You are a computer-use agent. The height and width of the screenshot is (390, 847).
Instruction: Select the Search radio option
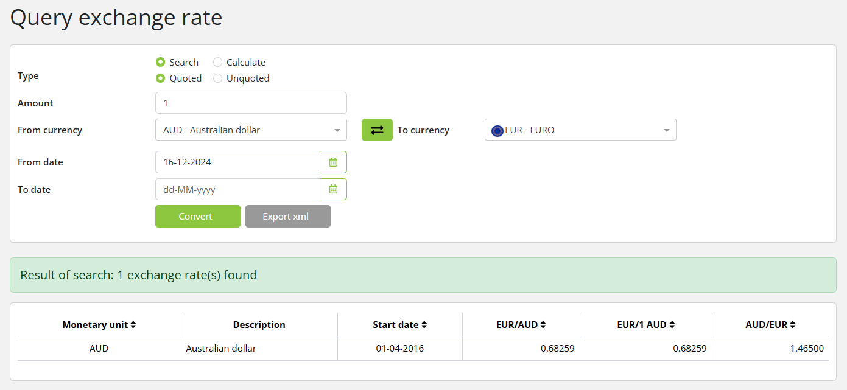[161, 62]
